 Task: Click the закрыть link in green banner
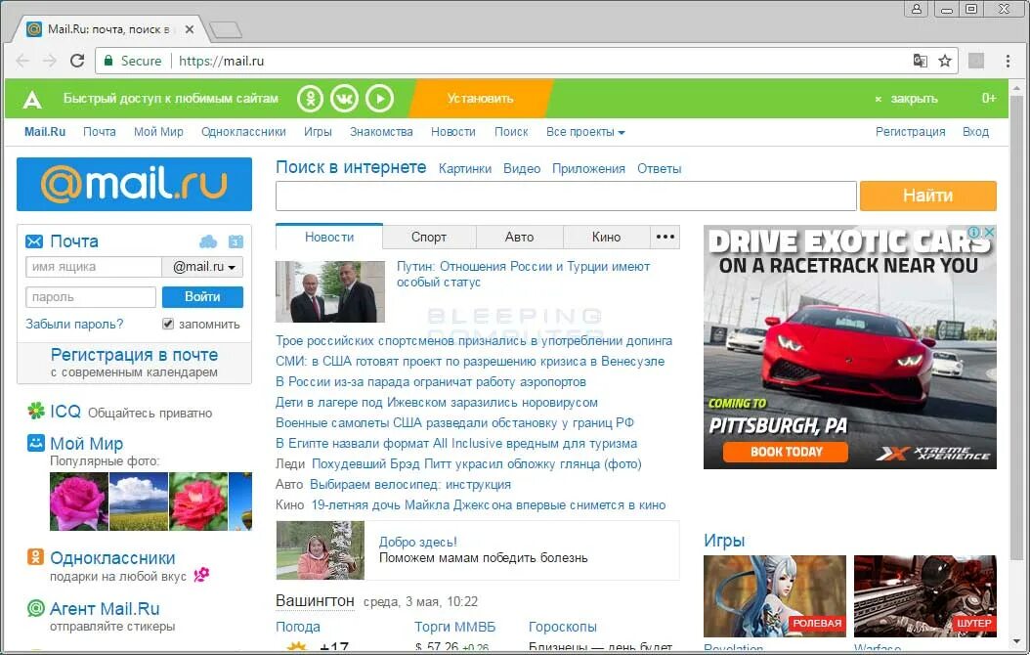click(914, 99)
